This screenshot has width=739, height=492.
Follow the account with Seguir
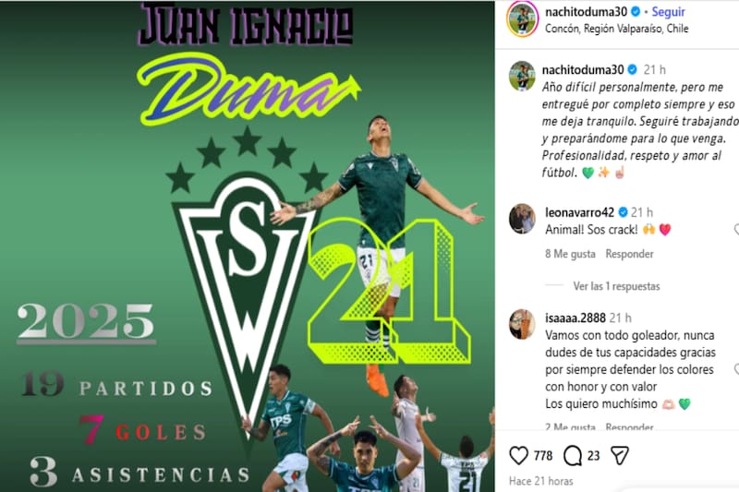pyautogui.click(x=668, y=12)
